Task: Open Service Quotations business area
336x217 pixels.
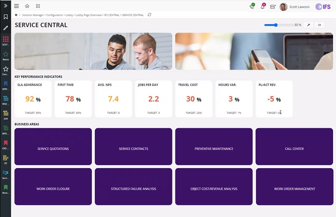Action: [53, 146]
